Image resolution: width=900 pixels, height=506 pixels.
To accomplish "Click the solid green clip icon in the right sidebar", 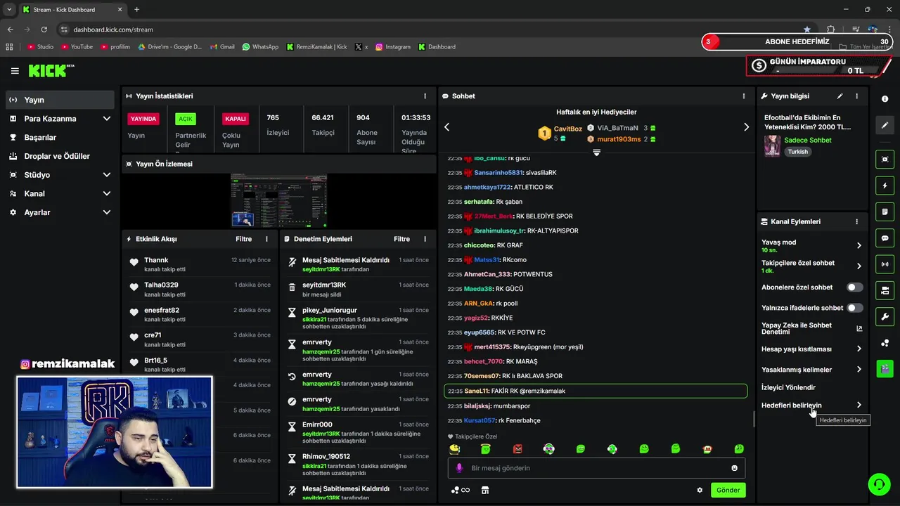I will [885, 368].
